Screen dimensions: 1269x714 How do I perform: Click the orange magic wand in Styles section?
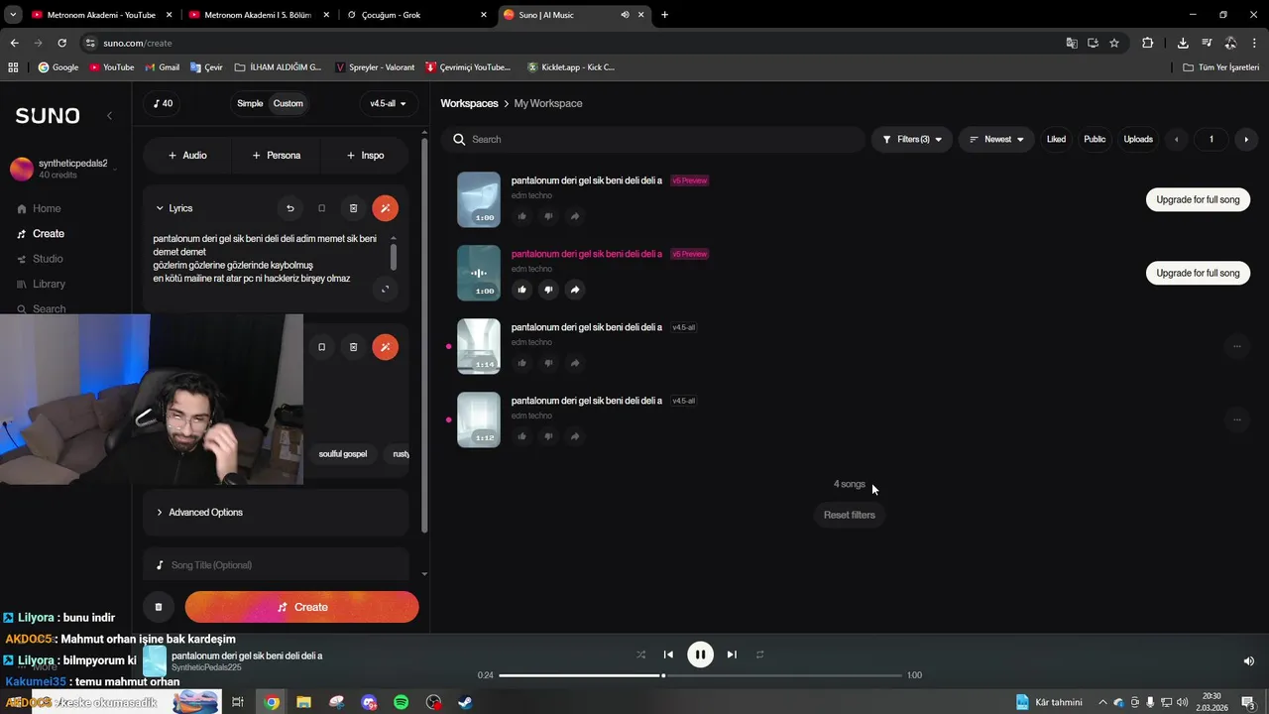(386, 347)
